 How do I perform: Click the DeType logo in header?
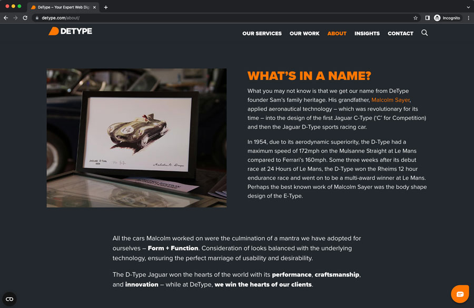[70, 31]
